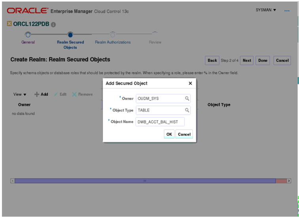Viewport: 299px width, 217px height.
Task: Click the ORCL122PDB info icon
Action: click(x=53, y=25)
